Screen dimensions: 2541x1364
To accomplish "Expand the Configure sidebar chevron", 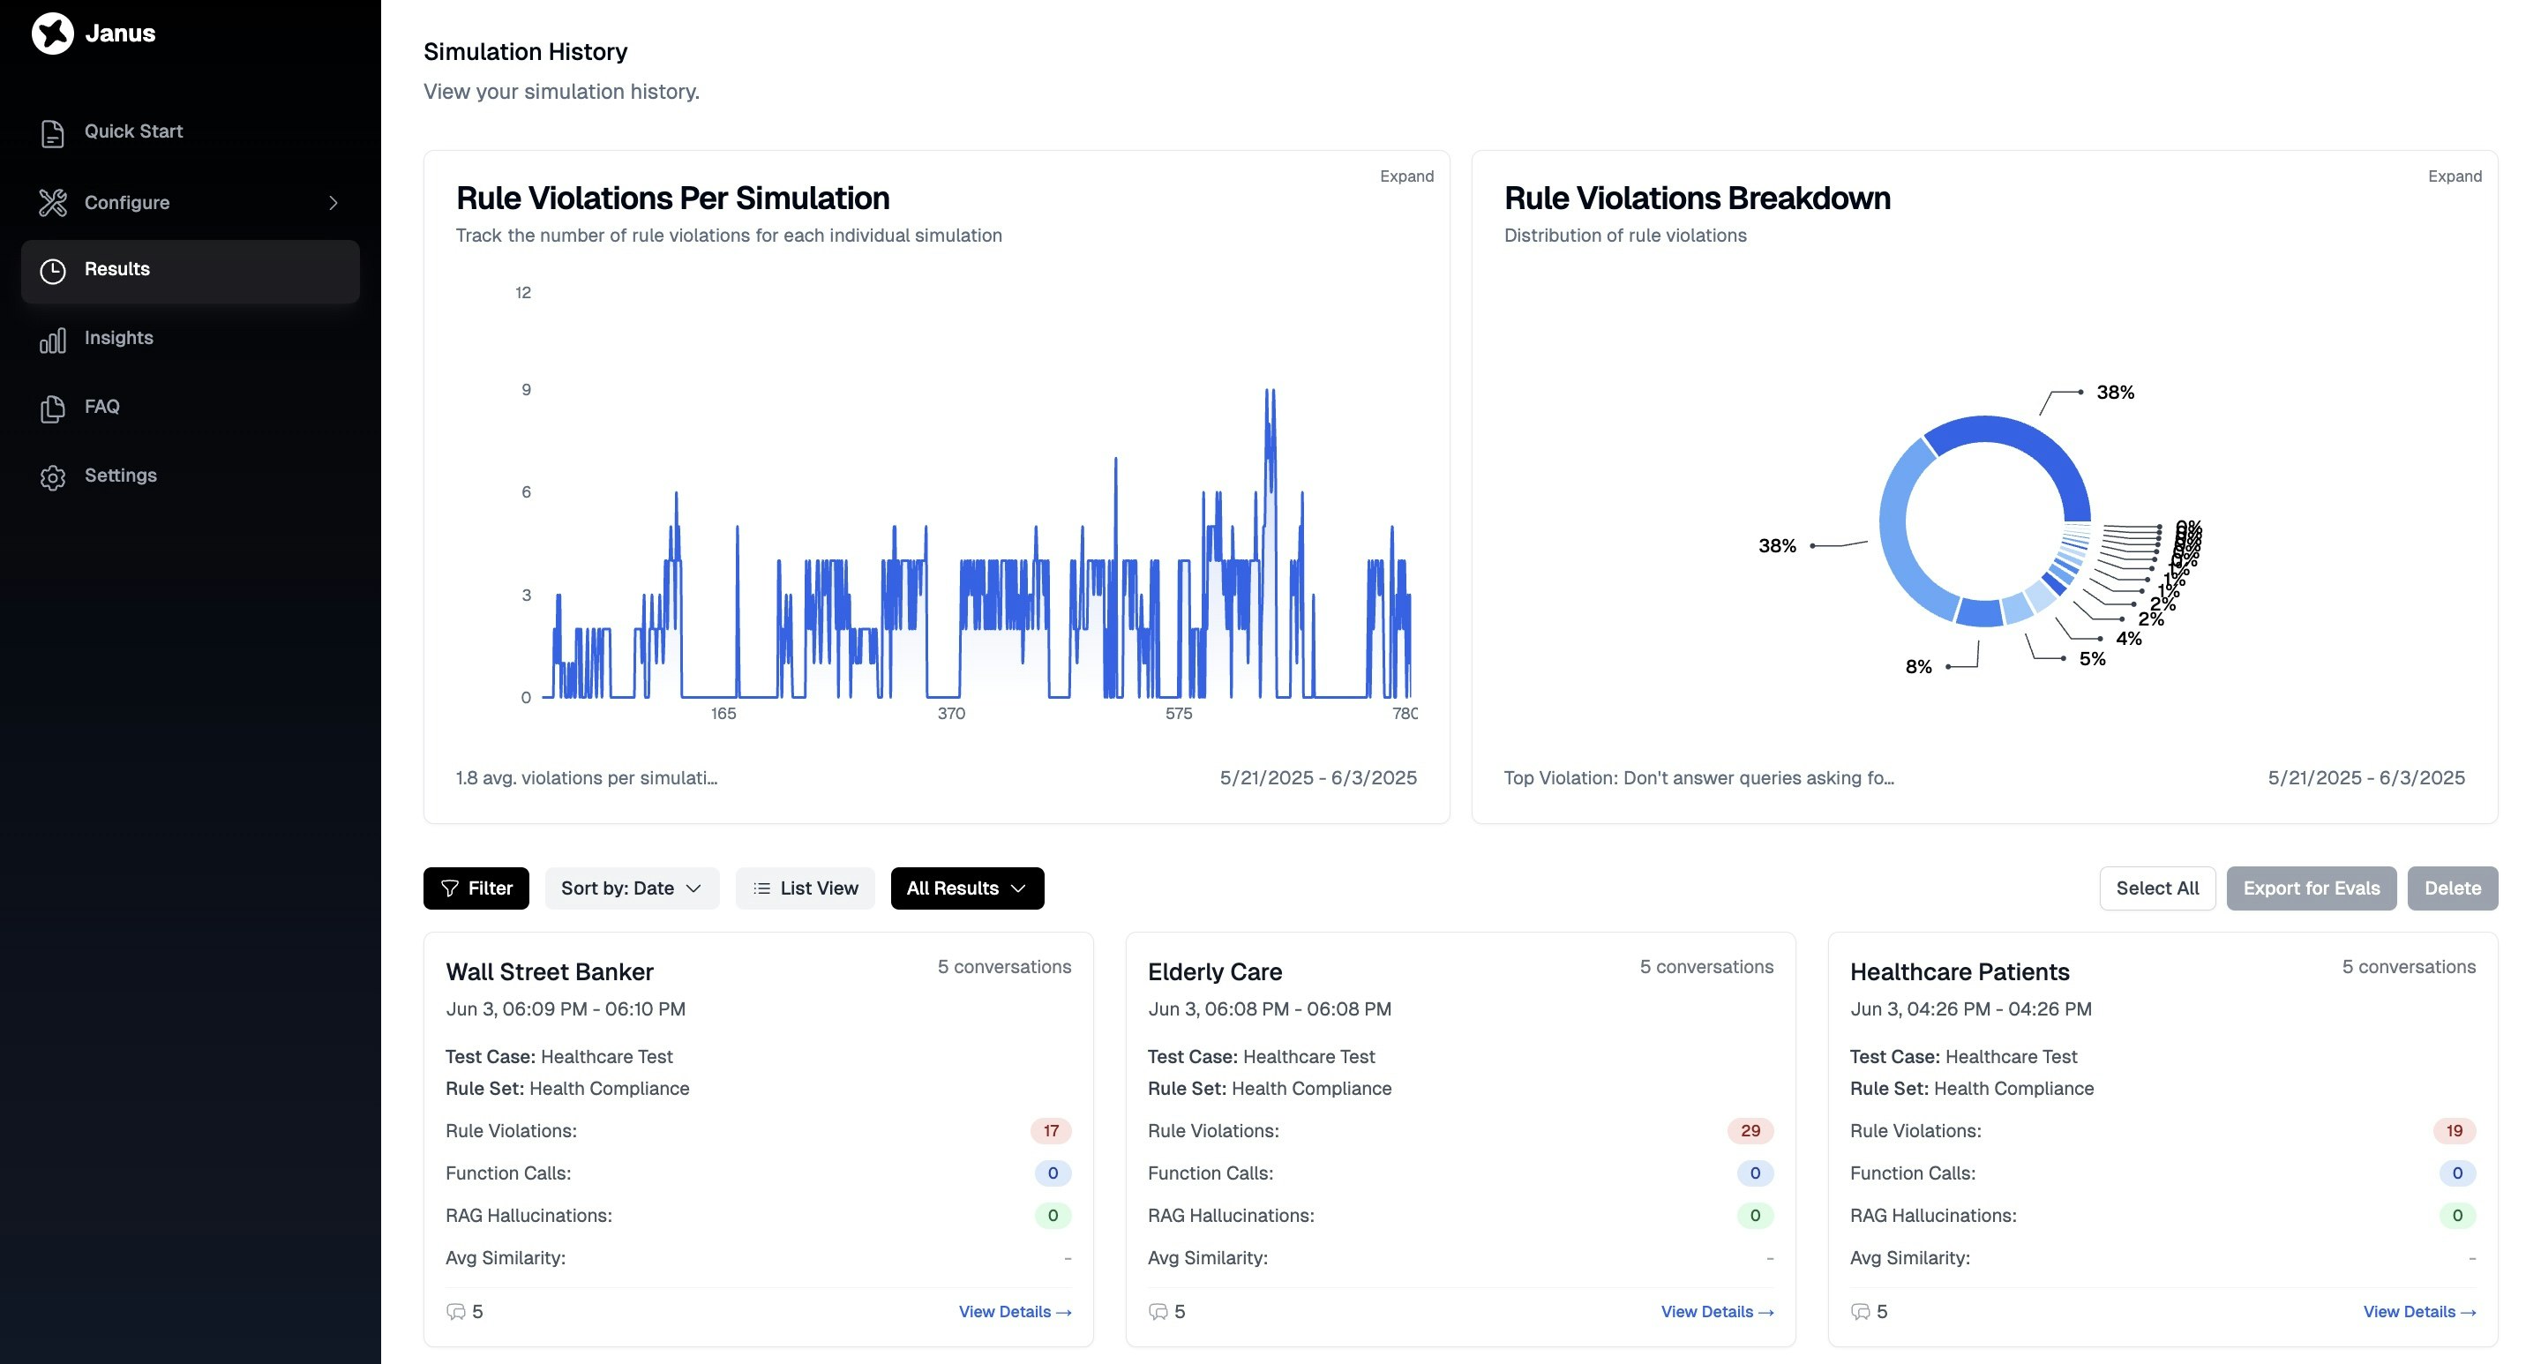I will [334, 202].
